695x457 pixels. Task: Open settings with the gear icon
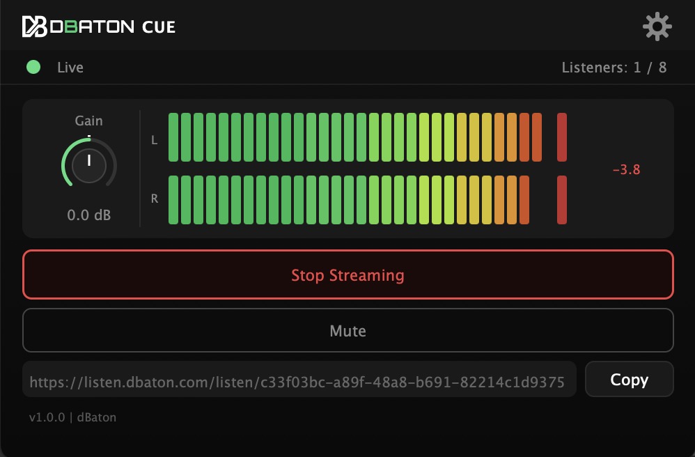click(657, 26)
